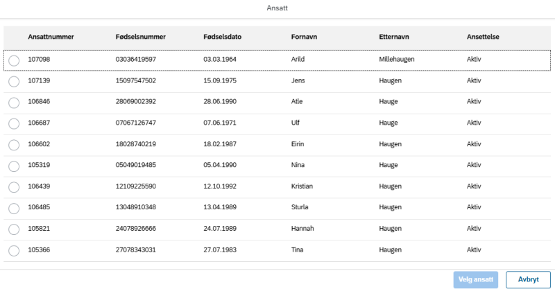Click employee number 107098
The height and width of the screenshot is (289, 555).
coord(39,60)
